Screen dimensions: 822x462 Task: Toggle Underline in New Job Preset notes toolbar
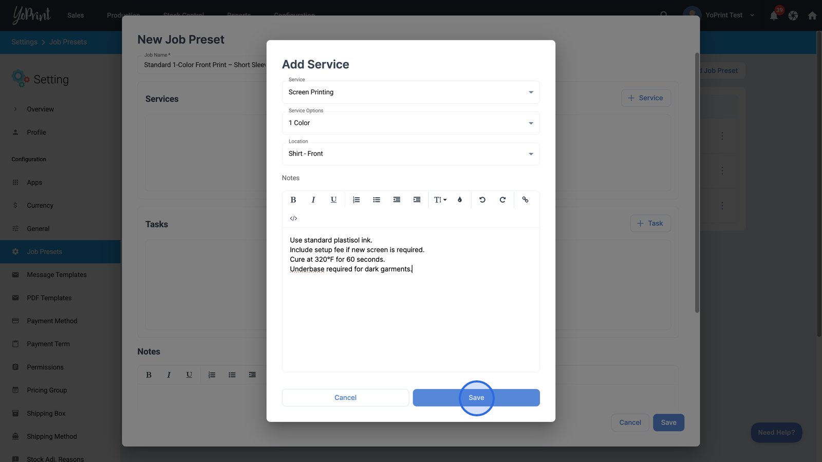189,375
